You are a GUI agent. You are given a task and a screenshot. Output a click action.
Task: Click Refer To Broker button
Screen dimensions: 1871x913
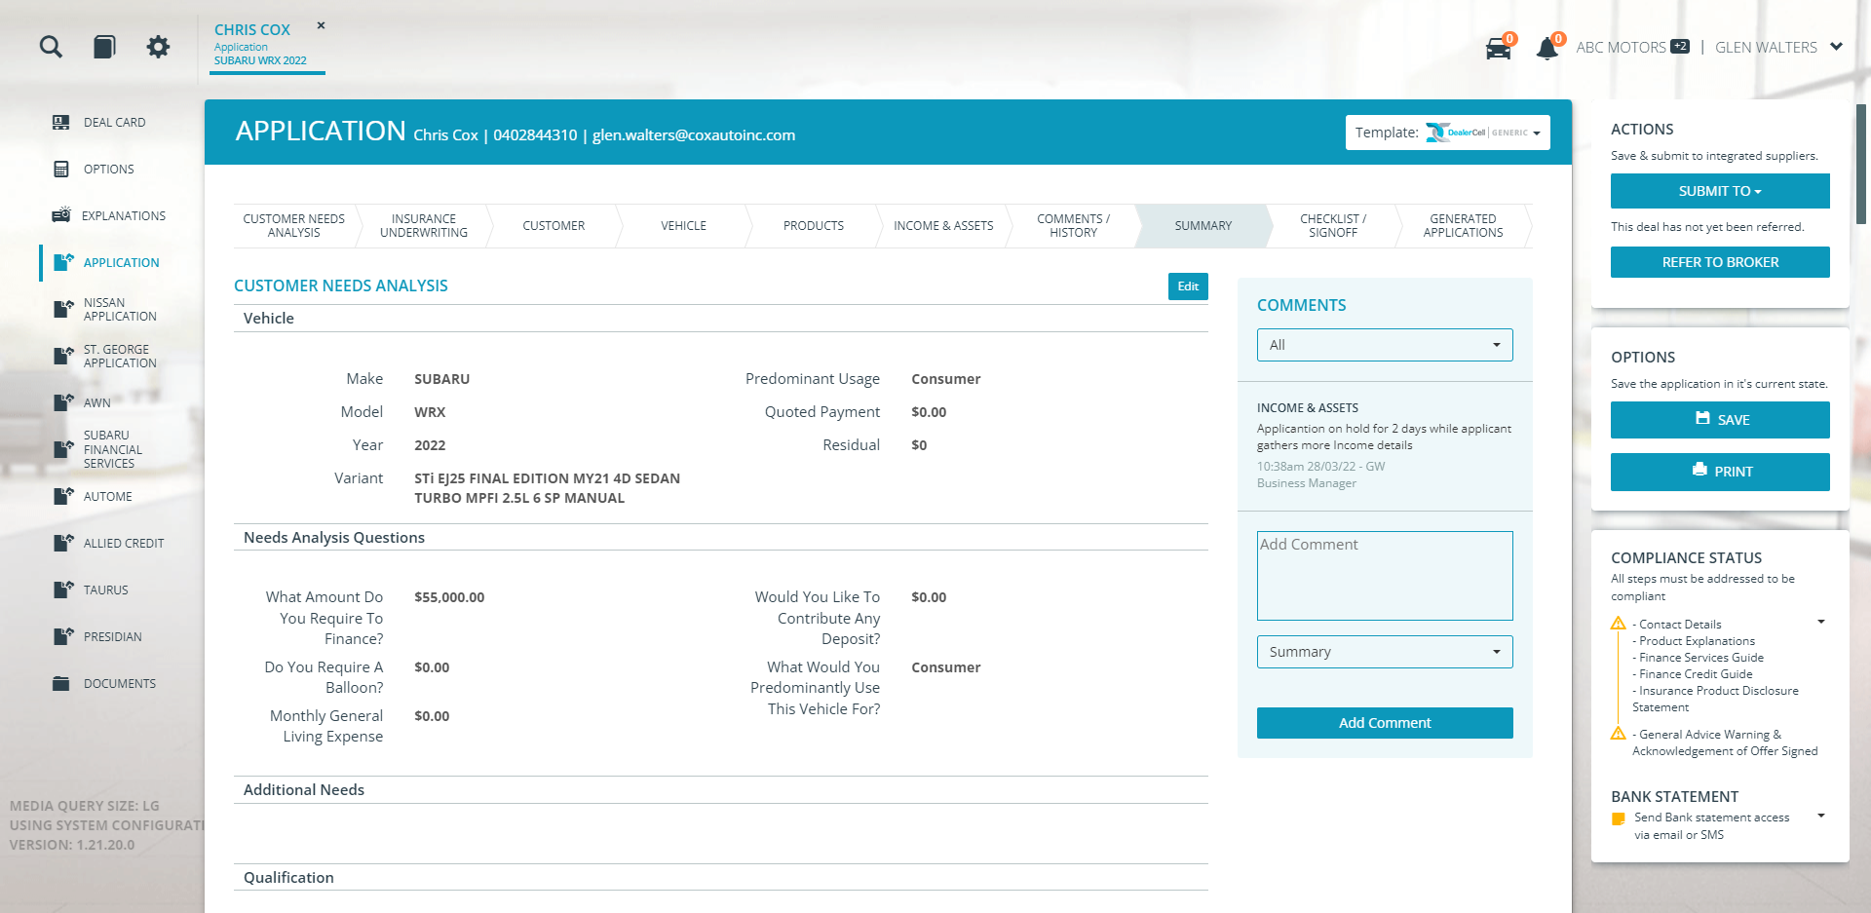point(1720,262)
